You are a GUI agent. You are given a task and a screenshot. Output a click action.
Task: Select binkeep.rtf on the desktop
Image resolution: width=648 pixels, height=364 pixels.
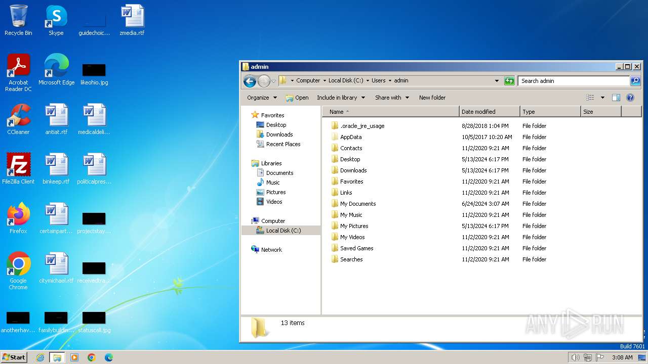click(x=56, y=169)
